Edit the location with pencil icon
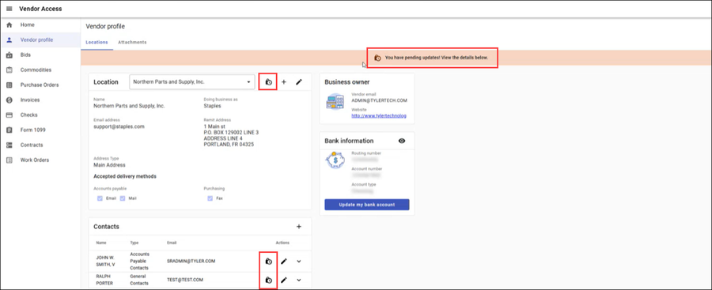 click(298, 82)
